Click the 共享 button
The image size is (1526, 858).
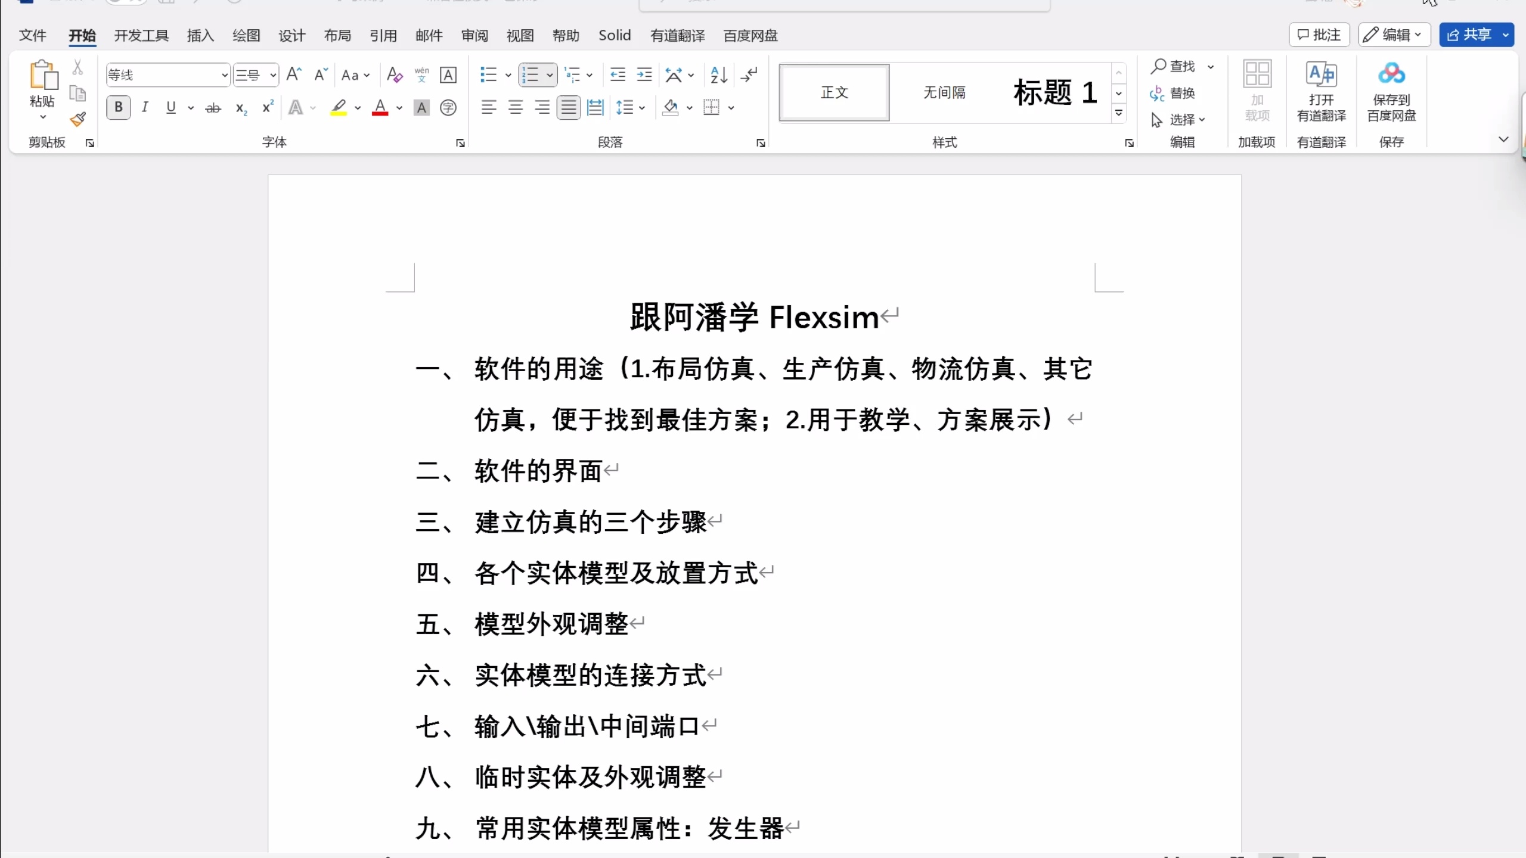click(x=1475, y=35)
